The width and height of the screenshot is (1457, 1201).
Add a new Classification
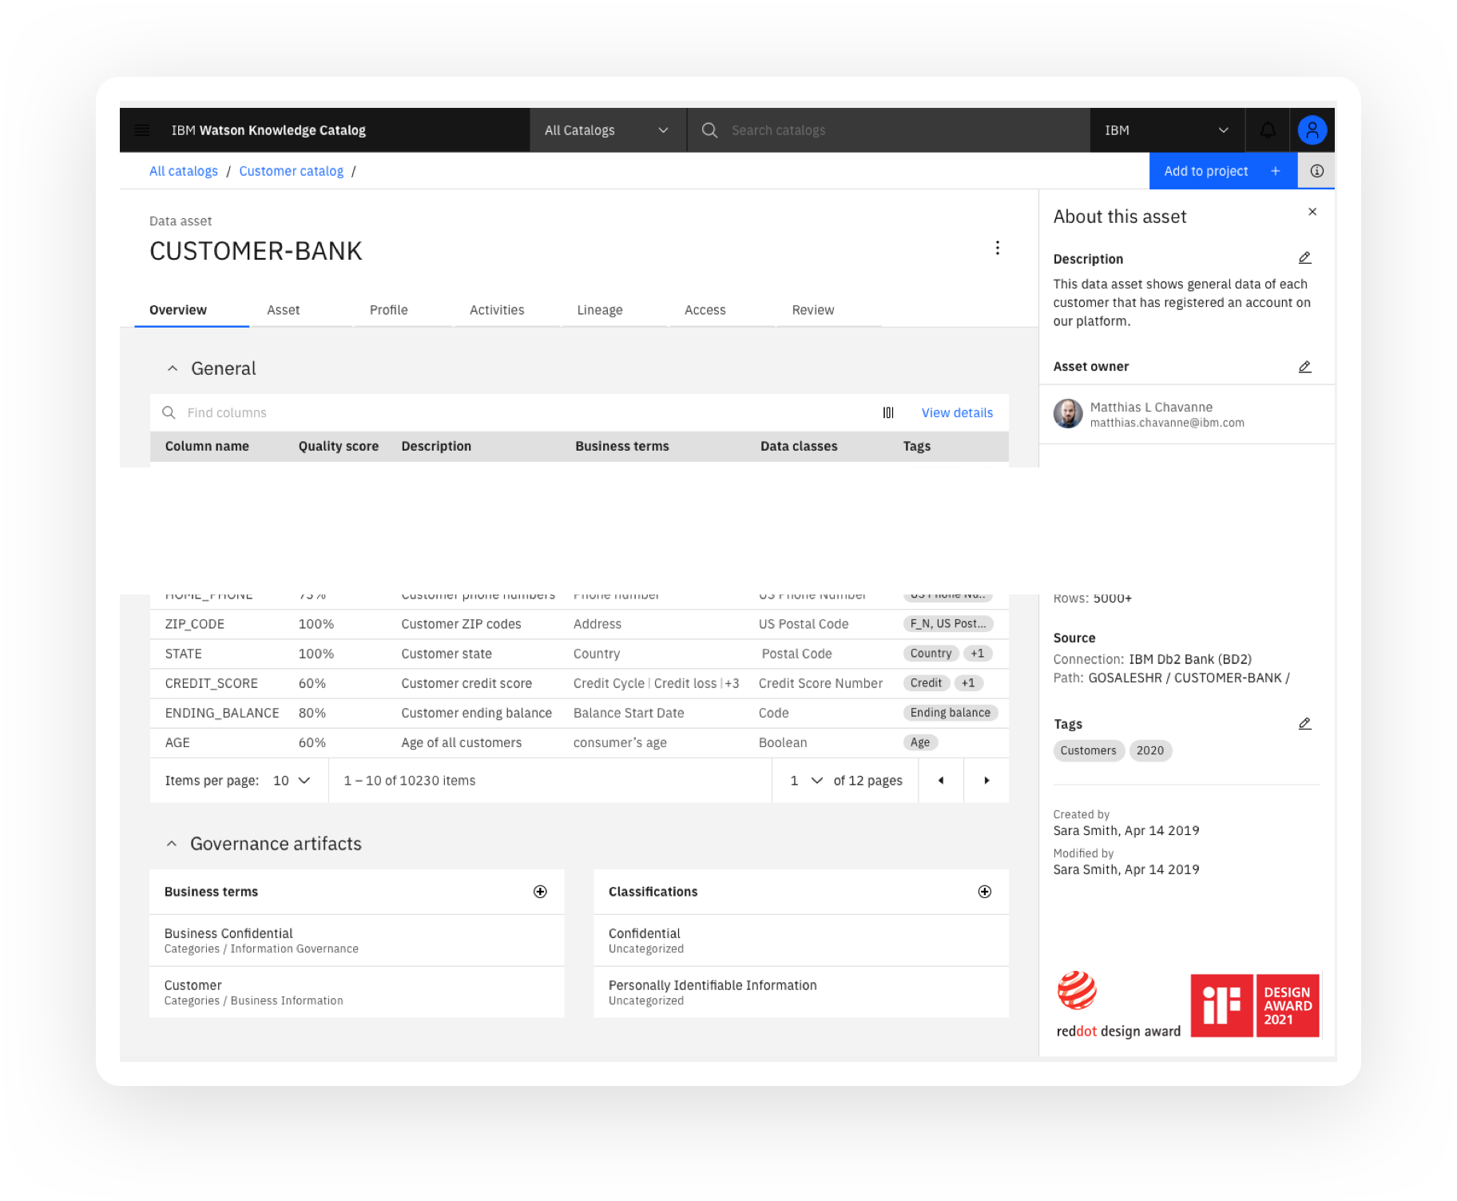point(984,892)
